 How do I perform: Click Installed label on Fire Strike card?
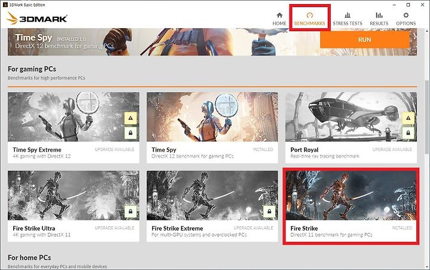402,228
